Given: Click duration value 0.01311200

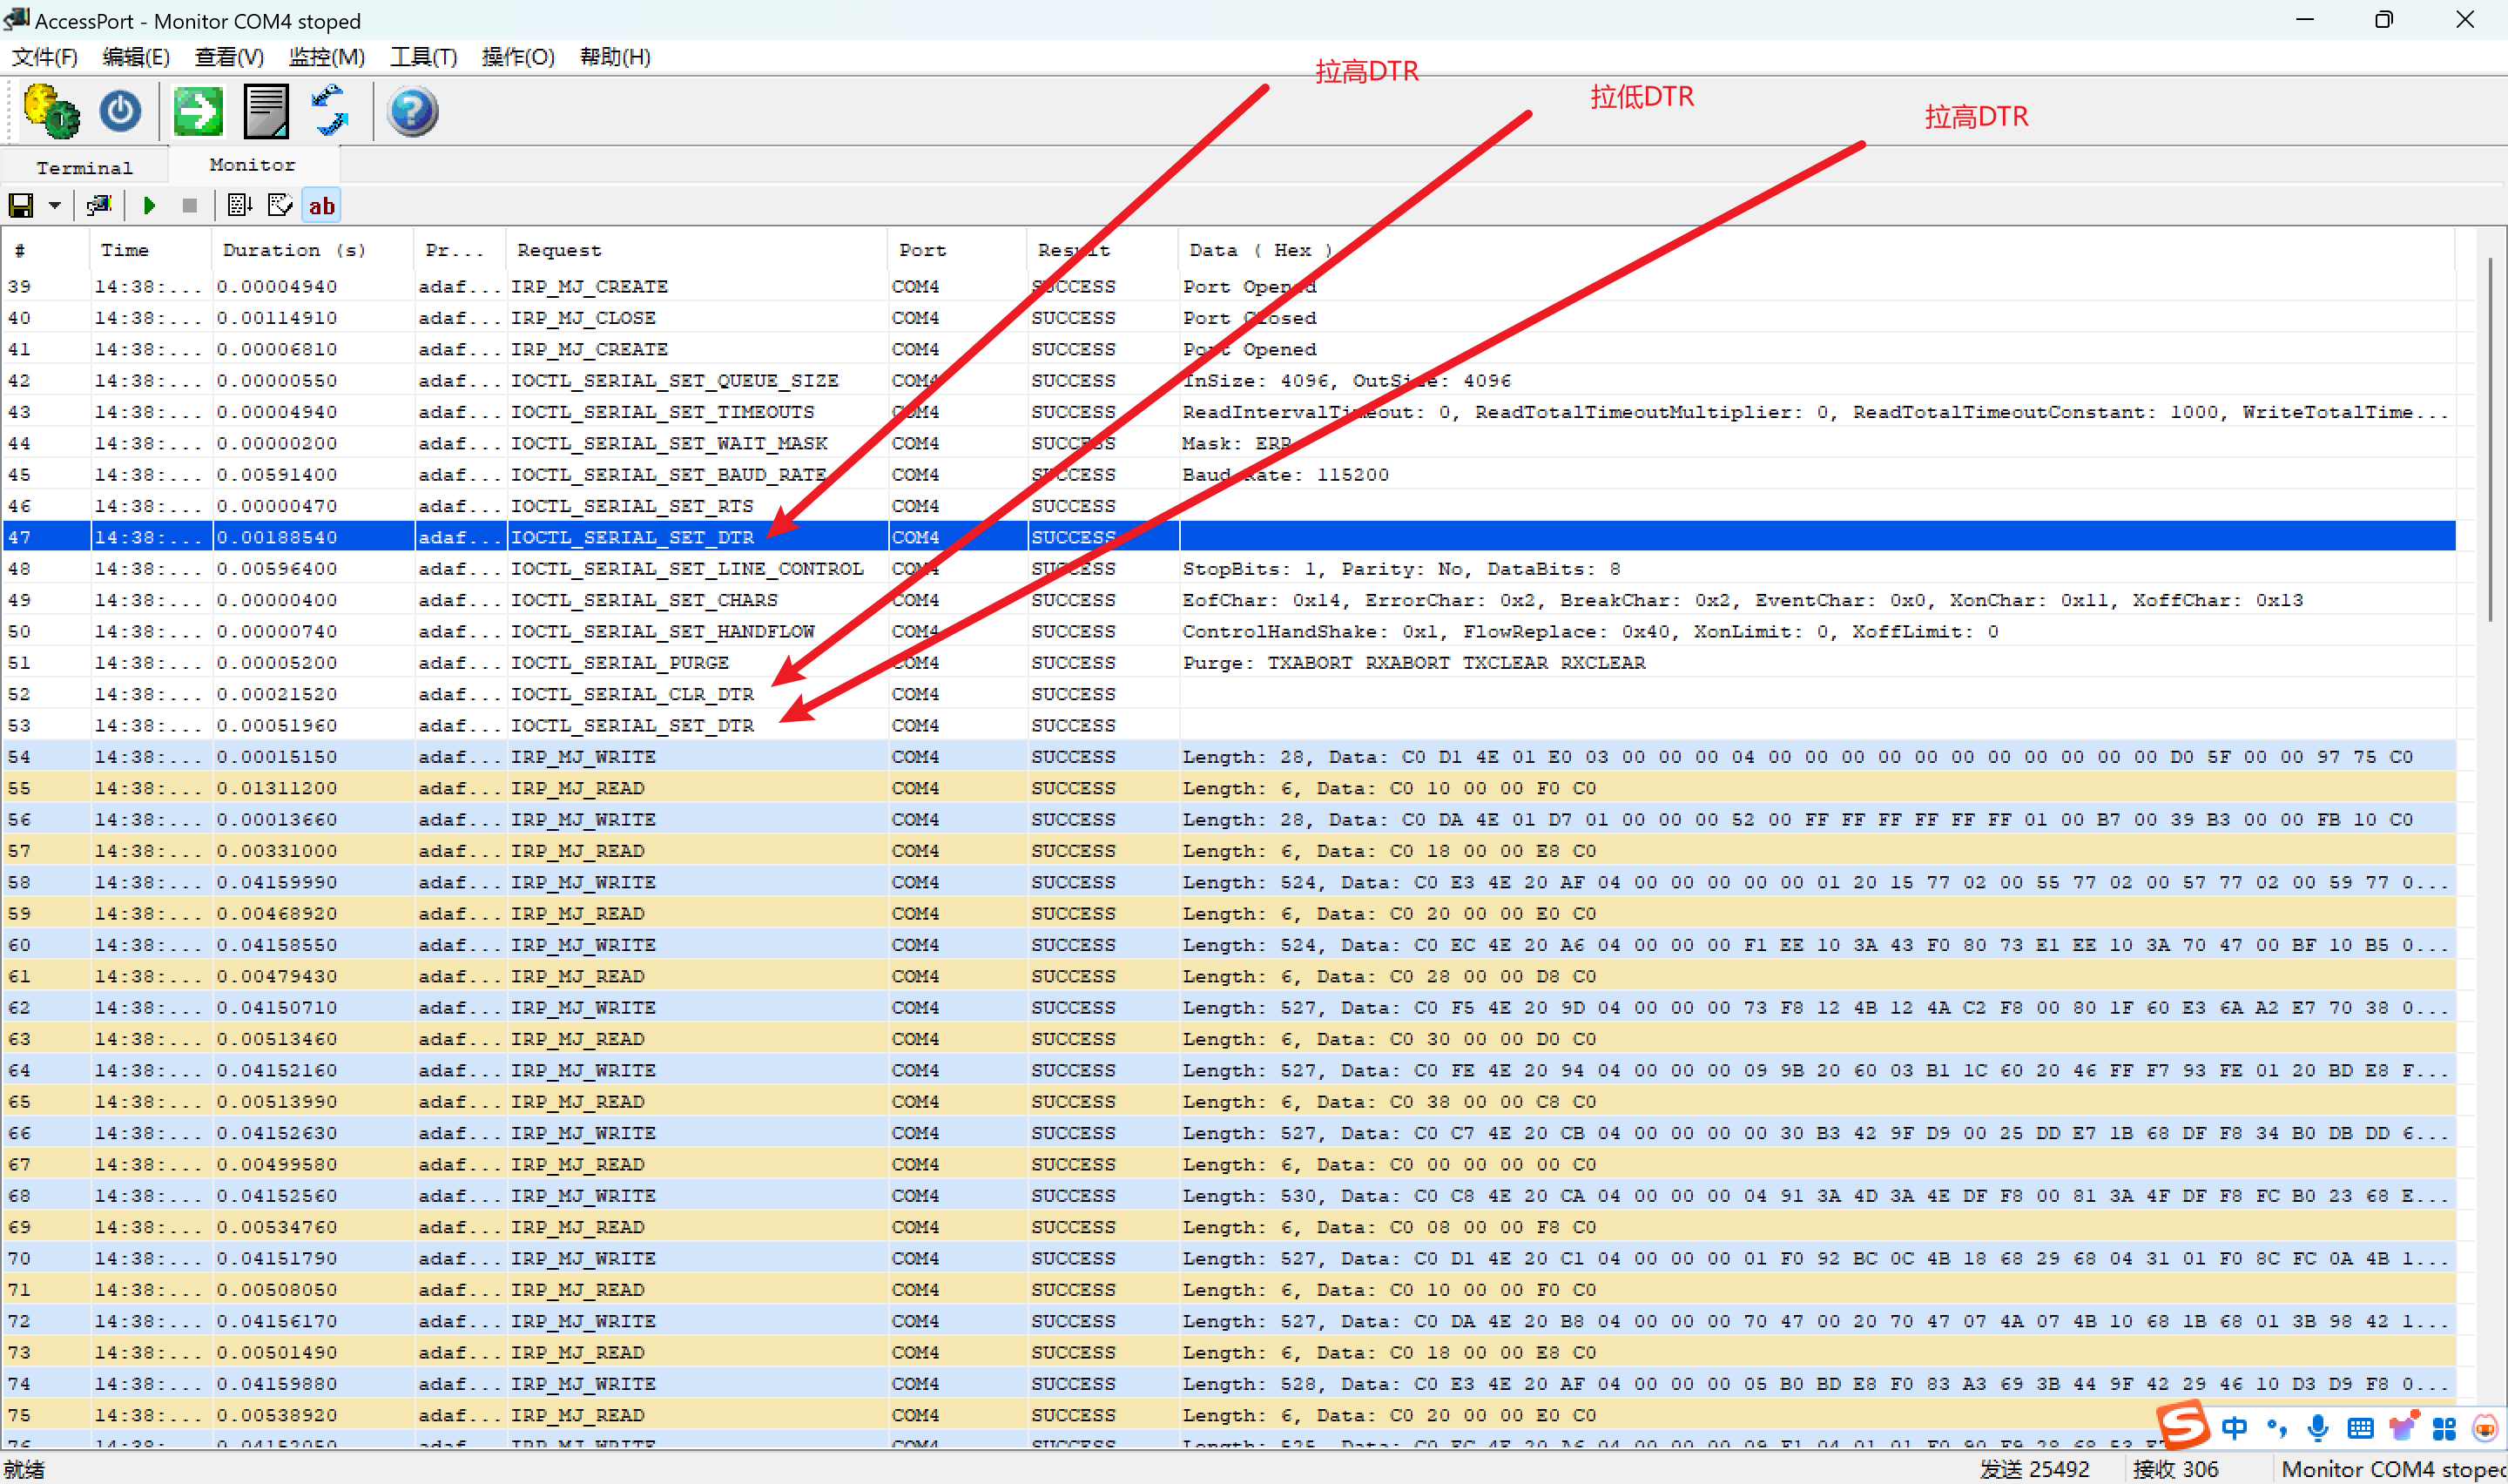Looking at the screenshot, I should tap(277, 788).
